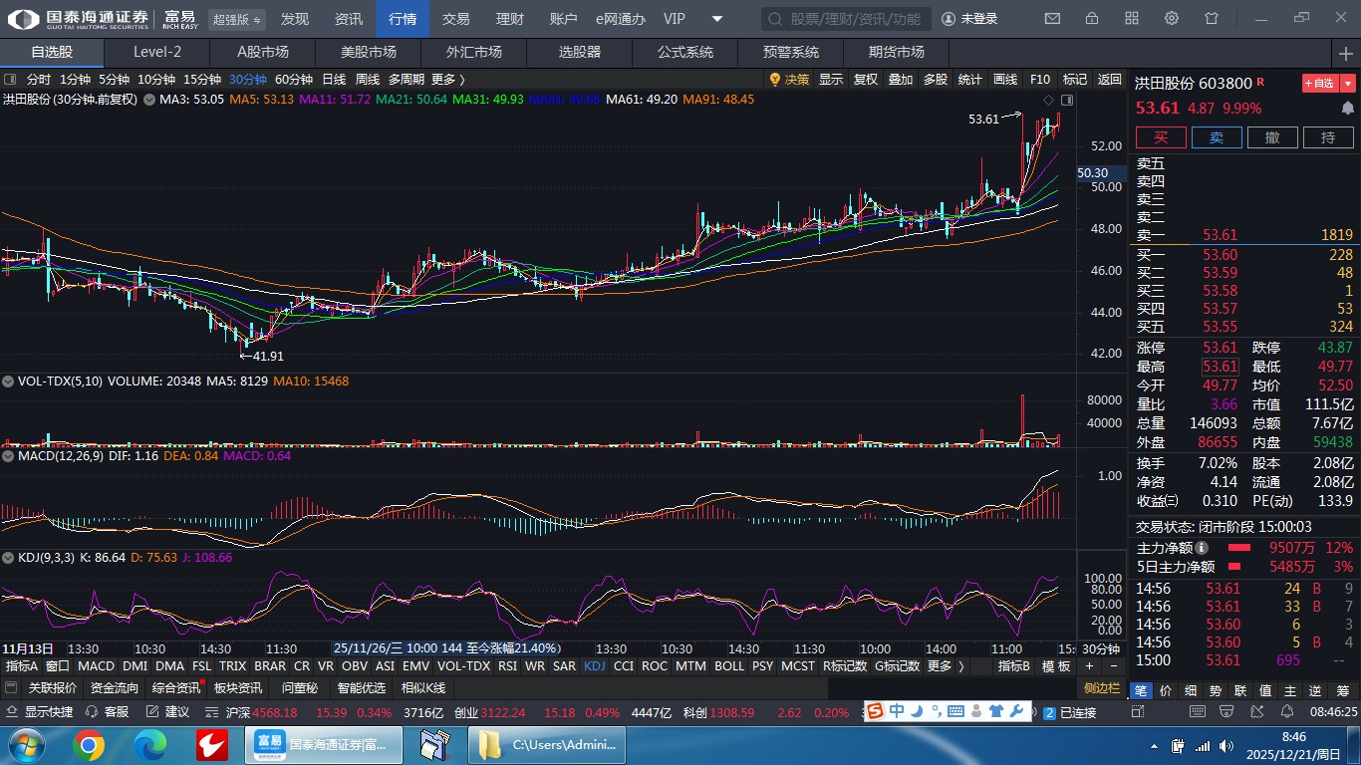Open the 交易 menu
The image size is (1361, 765).
455,19
